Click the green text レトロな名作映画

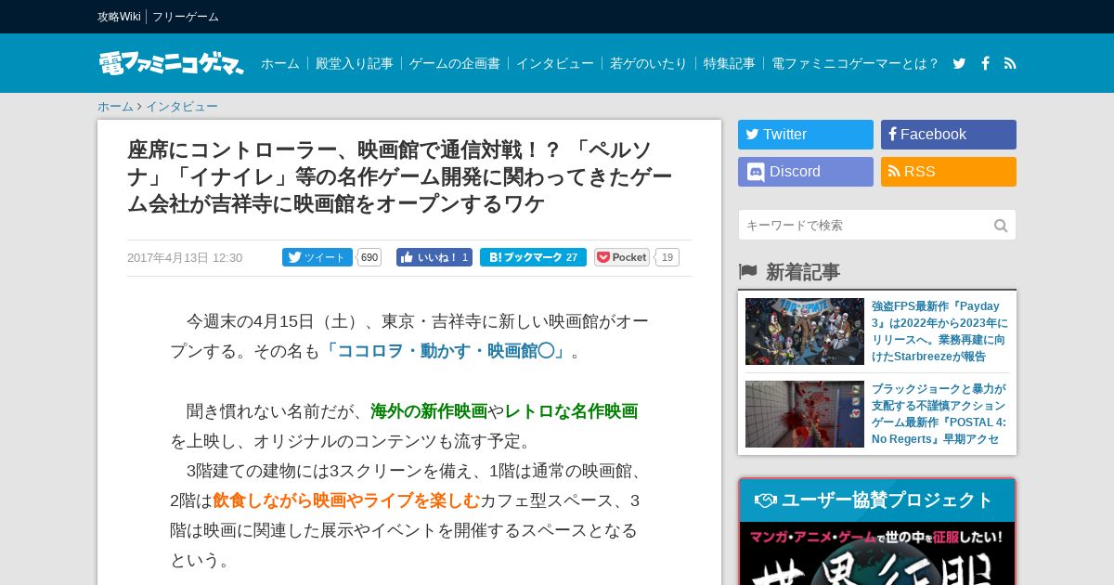point(571,411)
